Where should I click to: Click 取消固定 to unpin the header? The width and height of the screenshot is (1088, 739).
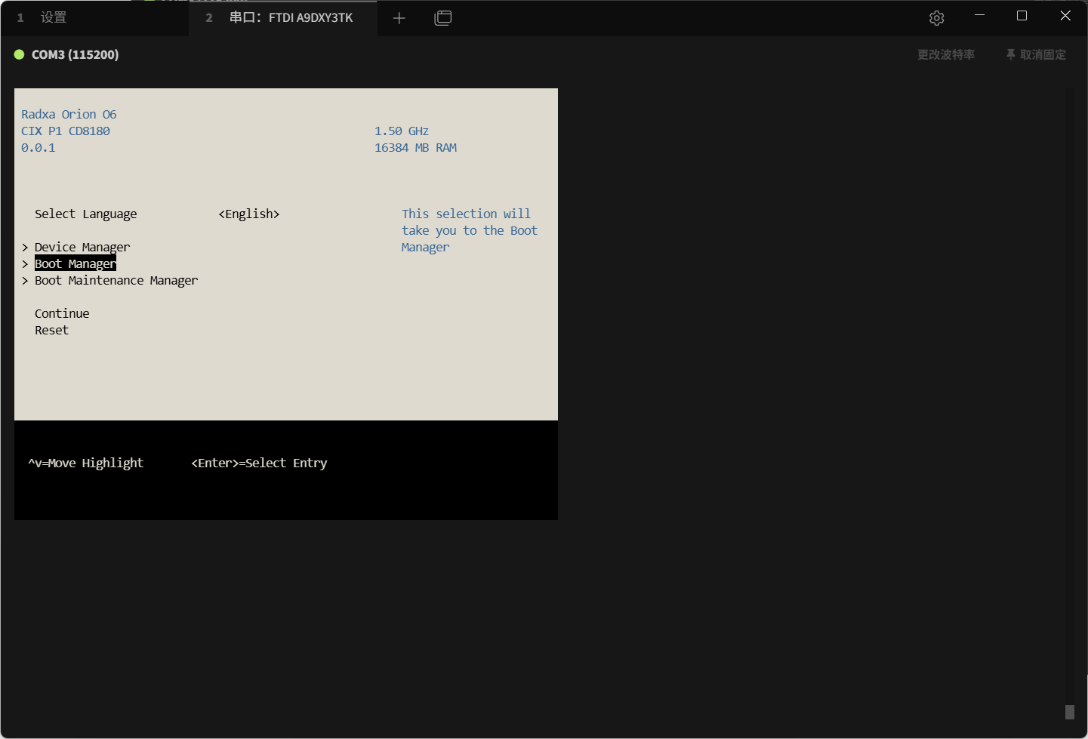pyautogui.click(x=1036, y=54)
